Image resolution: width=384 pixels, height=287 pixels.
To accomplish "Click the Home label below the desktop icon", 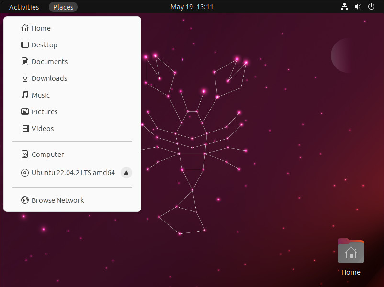I will pyautogui.click(x=350, y=272).
